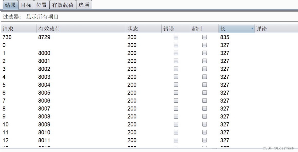
Task: Sort by the 评论 column header
Action: pos(276,29)
